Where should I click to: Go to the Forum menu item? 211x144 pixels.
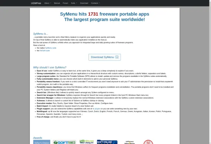[65, 3]
